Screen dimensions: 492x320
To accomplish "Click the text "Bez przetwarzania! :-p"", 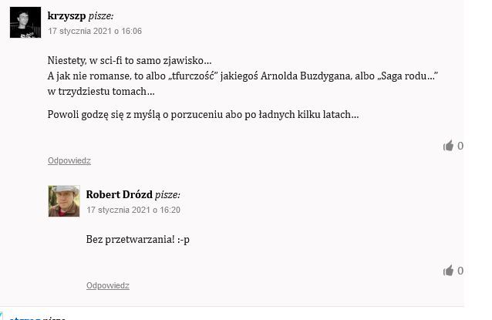I will click(138, 239).
